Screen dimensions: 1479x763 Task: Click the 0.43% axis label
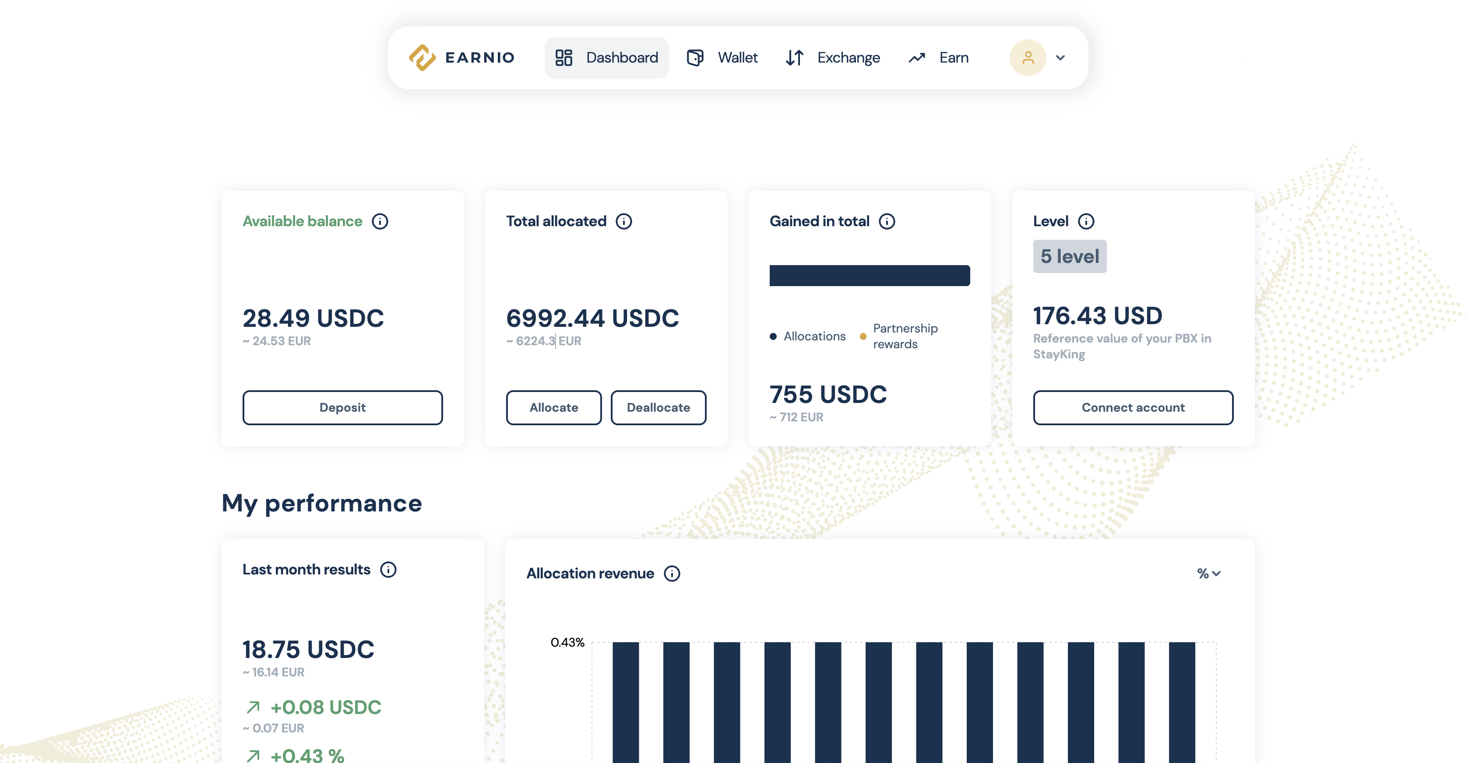pyautogui.click(x=567, y=643)
